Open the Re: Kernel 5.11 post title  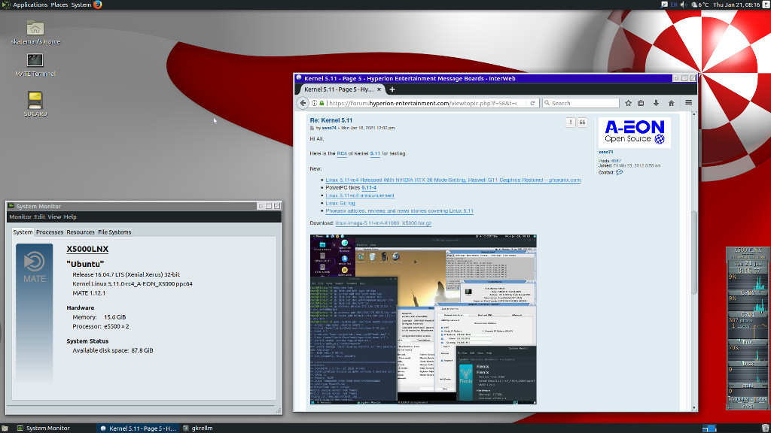[x=331, y=120]
